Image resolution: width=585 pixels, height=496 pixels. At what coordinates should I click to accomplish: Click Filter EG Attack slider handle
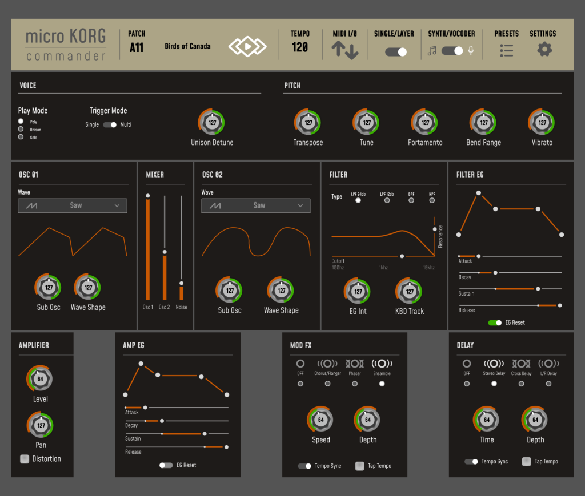[479, 256]
